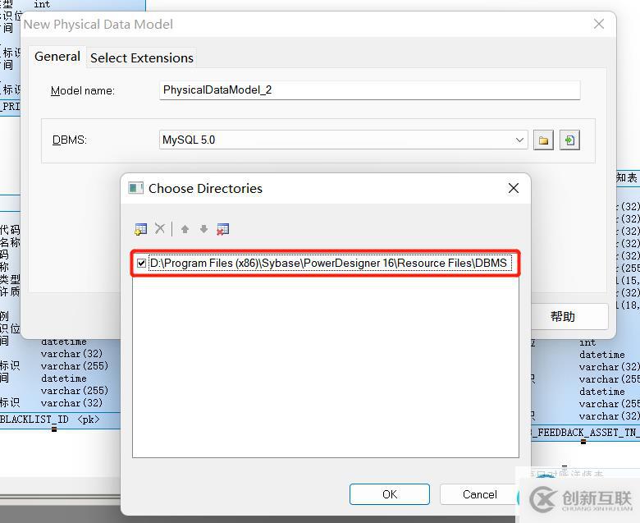This screenshot has height=523, width=640.
Task: Uncheck the PowerDesigner DBMS directory checkbox
Action: (142, 264)
